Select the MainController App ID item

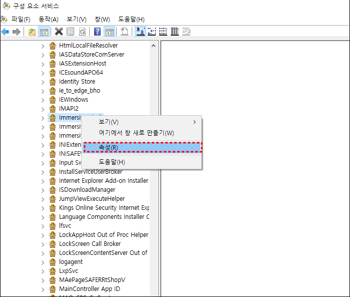(x=89, y=289)
